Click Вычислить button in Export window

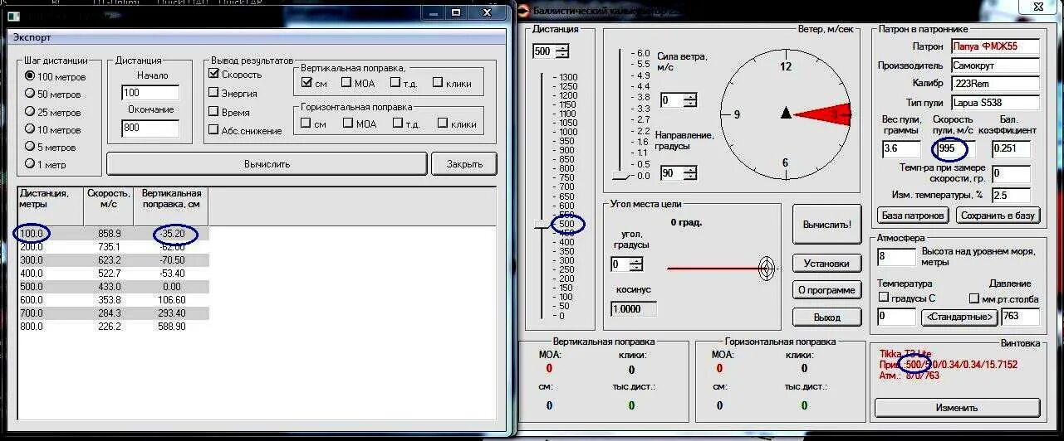(267, 163)
